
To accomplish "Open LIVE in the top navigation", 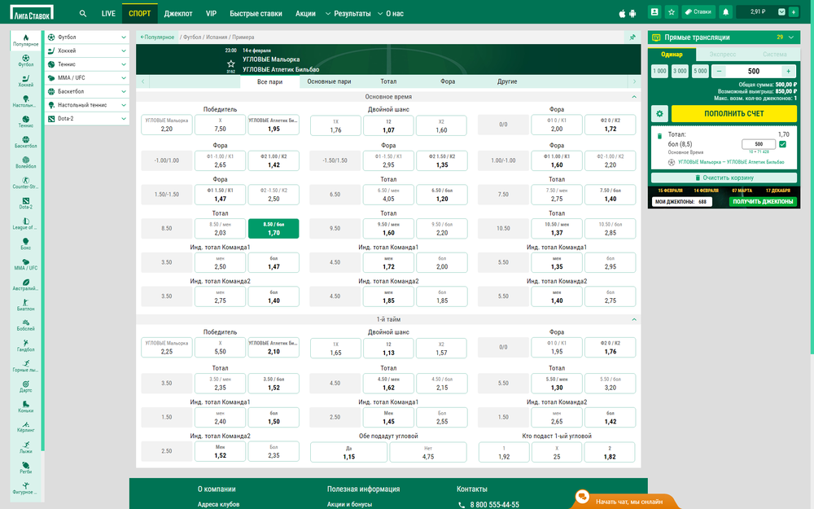I will pos(108,14).
